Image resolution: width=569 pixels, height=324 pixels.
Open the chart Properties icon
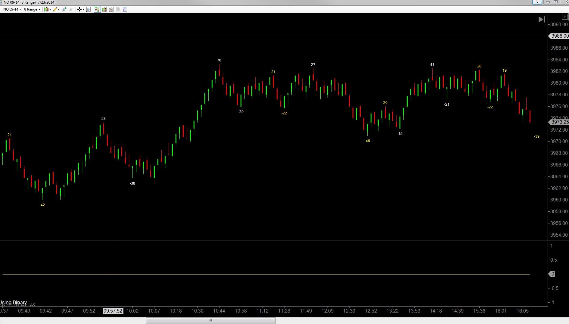click(x=125, y=9)
